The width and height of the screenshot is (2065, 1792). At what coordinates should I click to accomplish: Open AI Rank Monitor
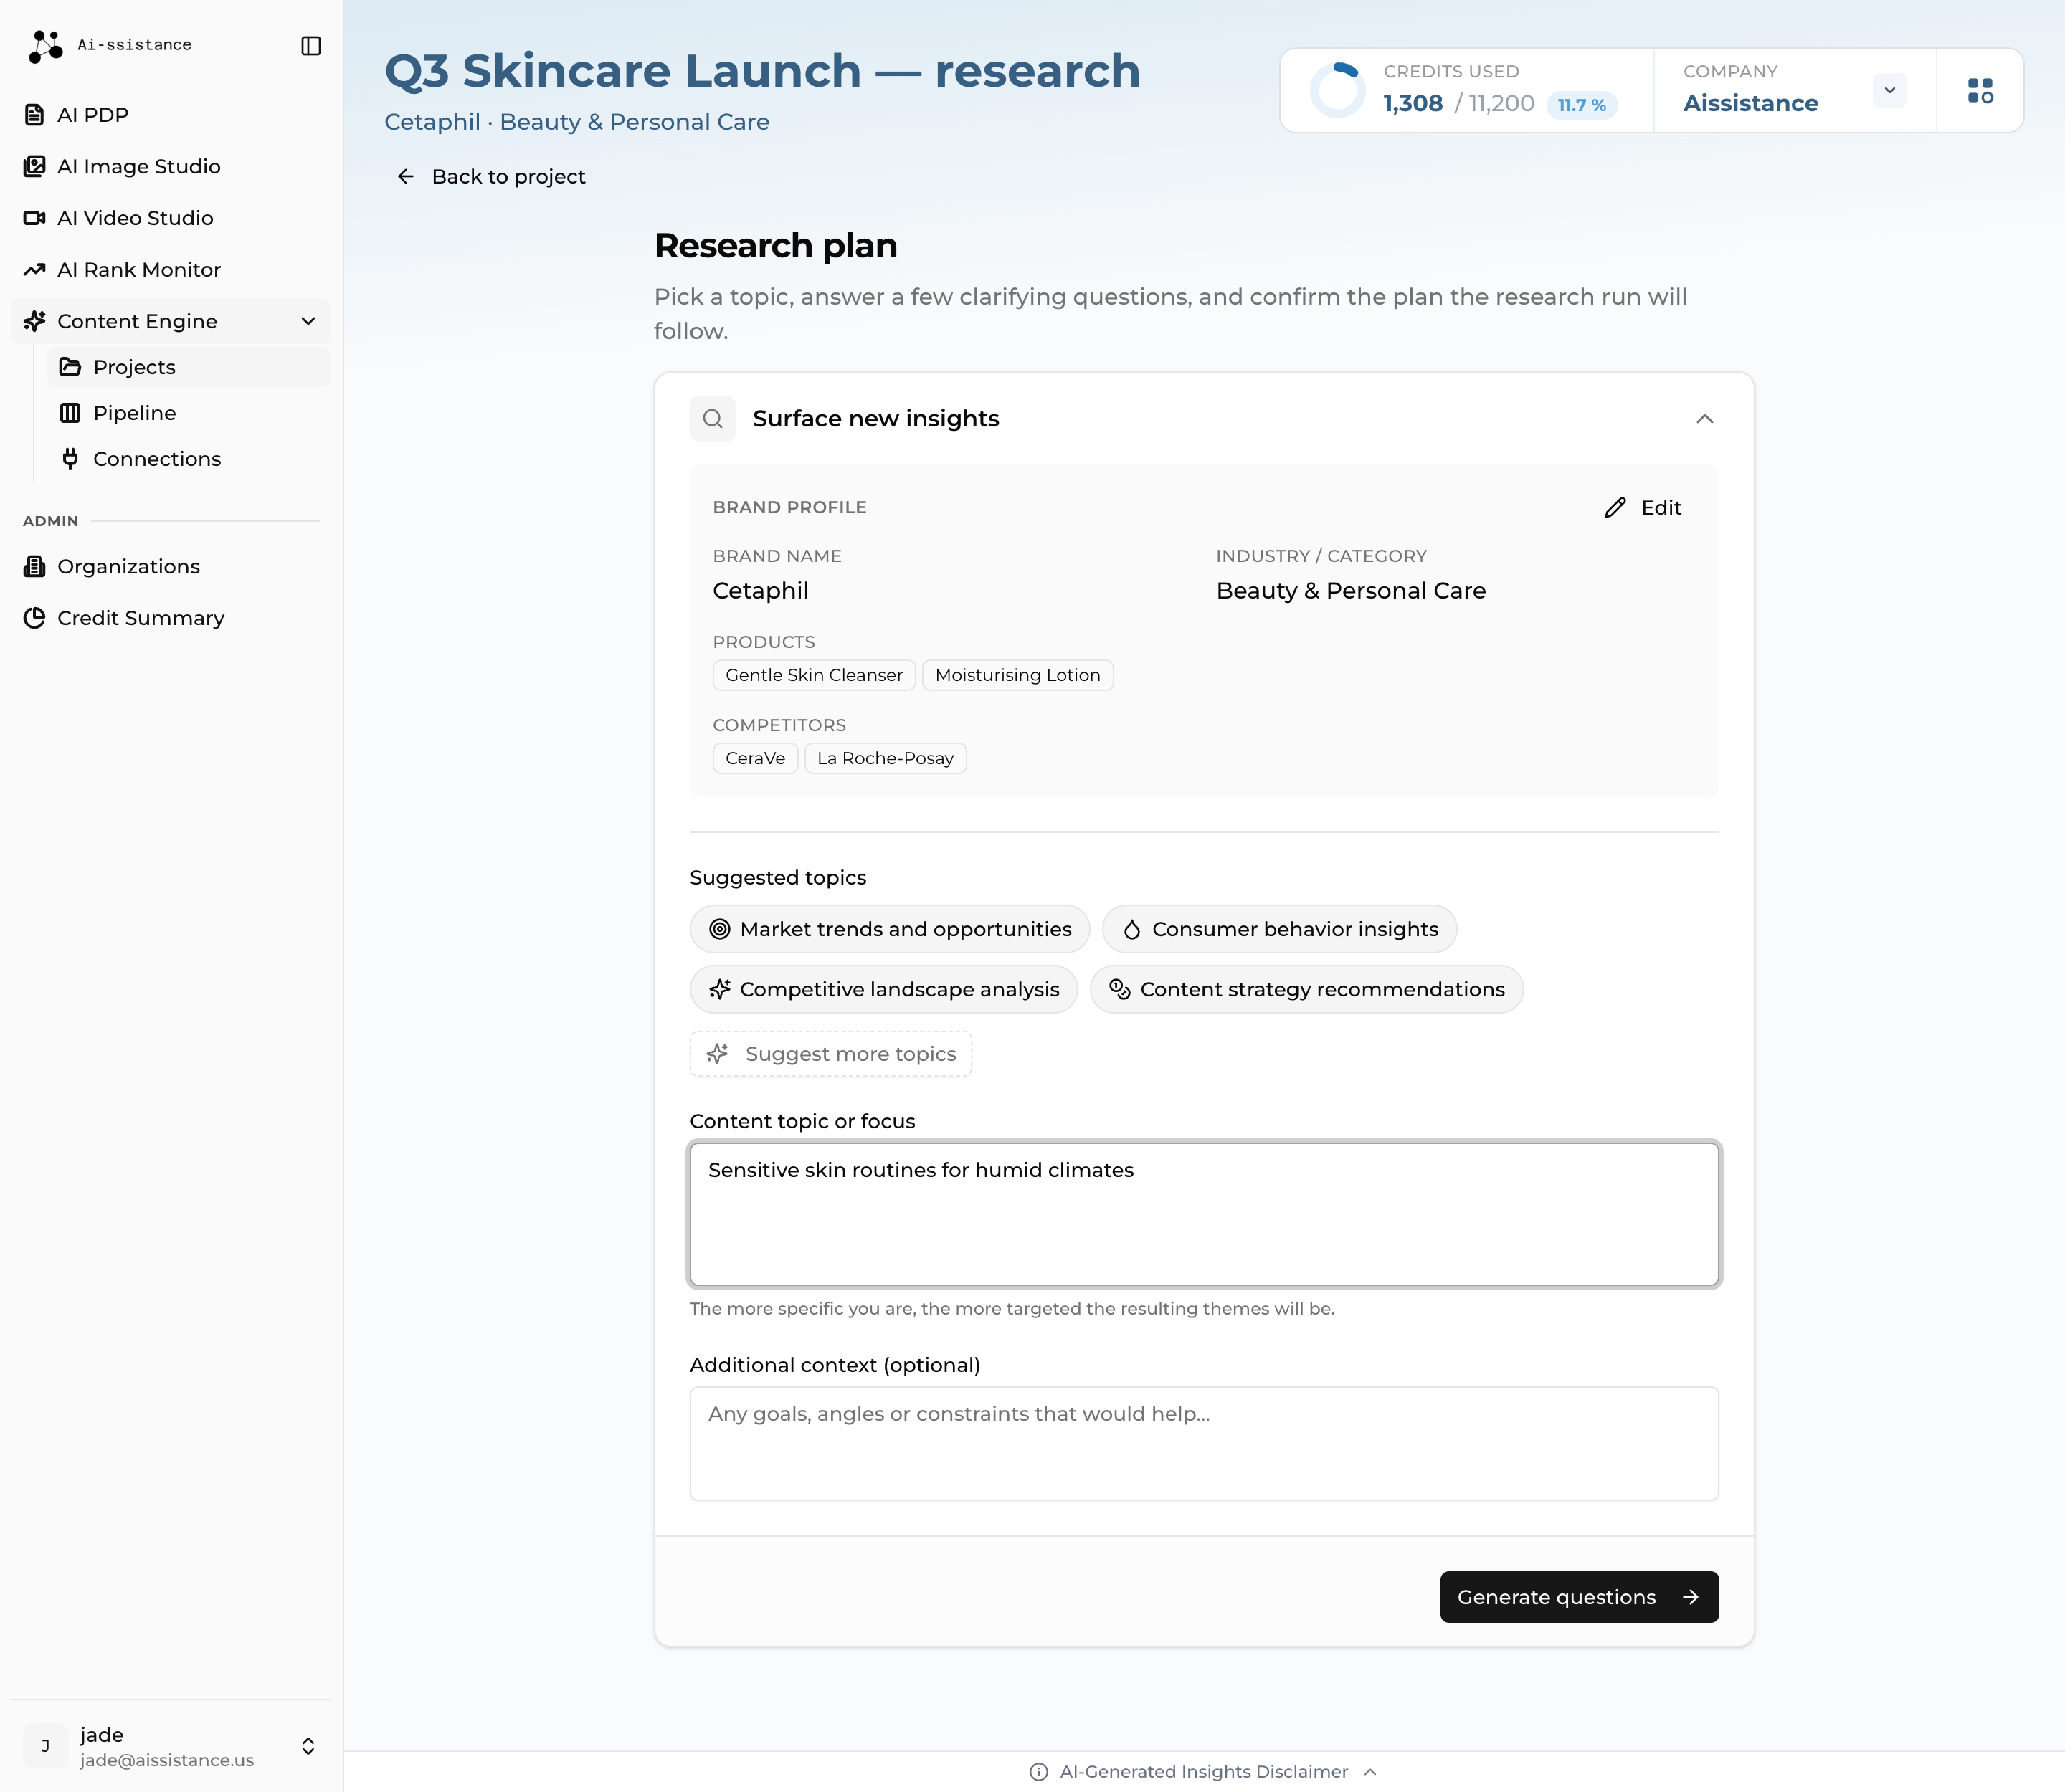171,270
